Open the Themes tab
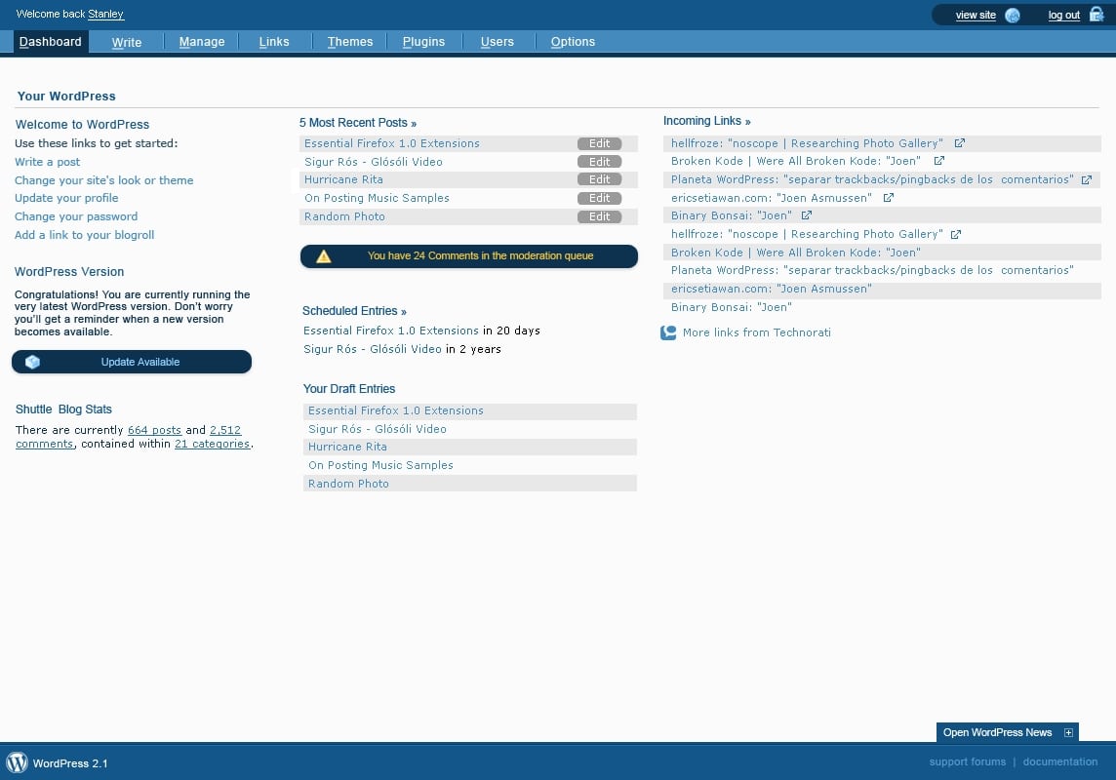 pos(350,42)
